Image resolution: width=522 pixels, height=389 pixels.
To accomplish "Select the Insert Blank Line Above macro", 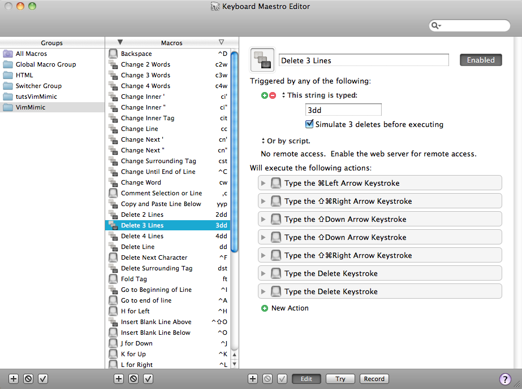I will click(x=168, y=322).
